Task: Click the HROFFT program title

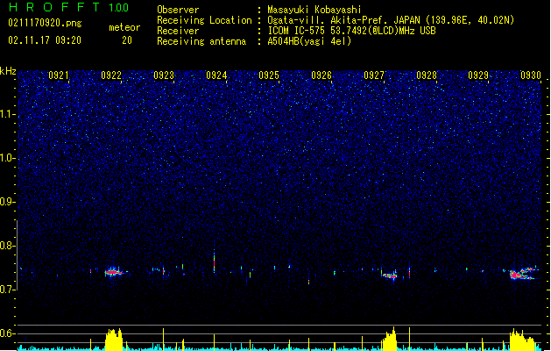Action: [54, 7]
